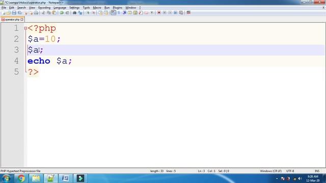Toggle the Word wrap toolbar button
The width and height of the screenshot is (326, 183).
(x=113, y=13)
